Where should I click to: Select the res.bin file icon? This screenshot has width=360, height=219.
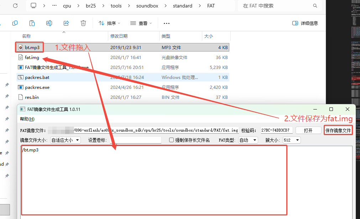pyautogui.click(x=21, y=97)
